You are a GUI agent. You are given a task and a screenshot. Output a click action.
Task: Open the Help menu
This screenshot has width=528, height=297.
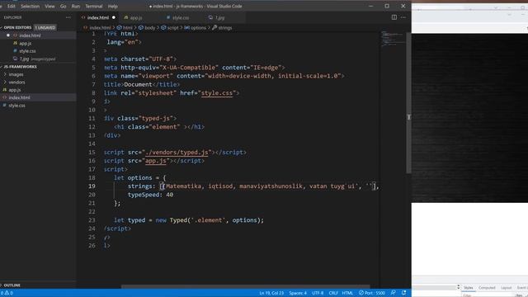(x=113, y=6)
